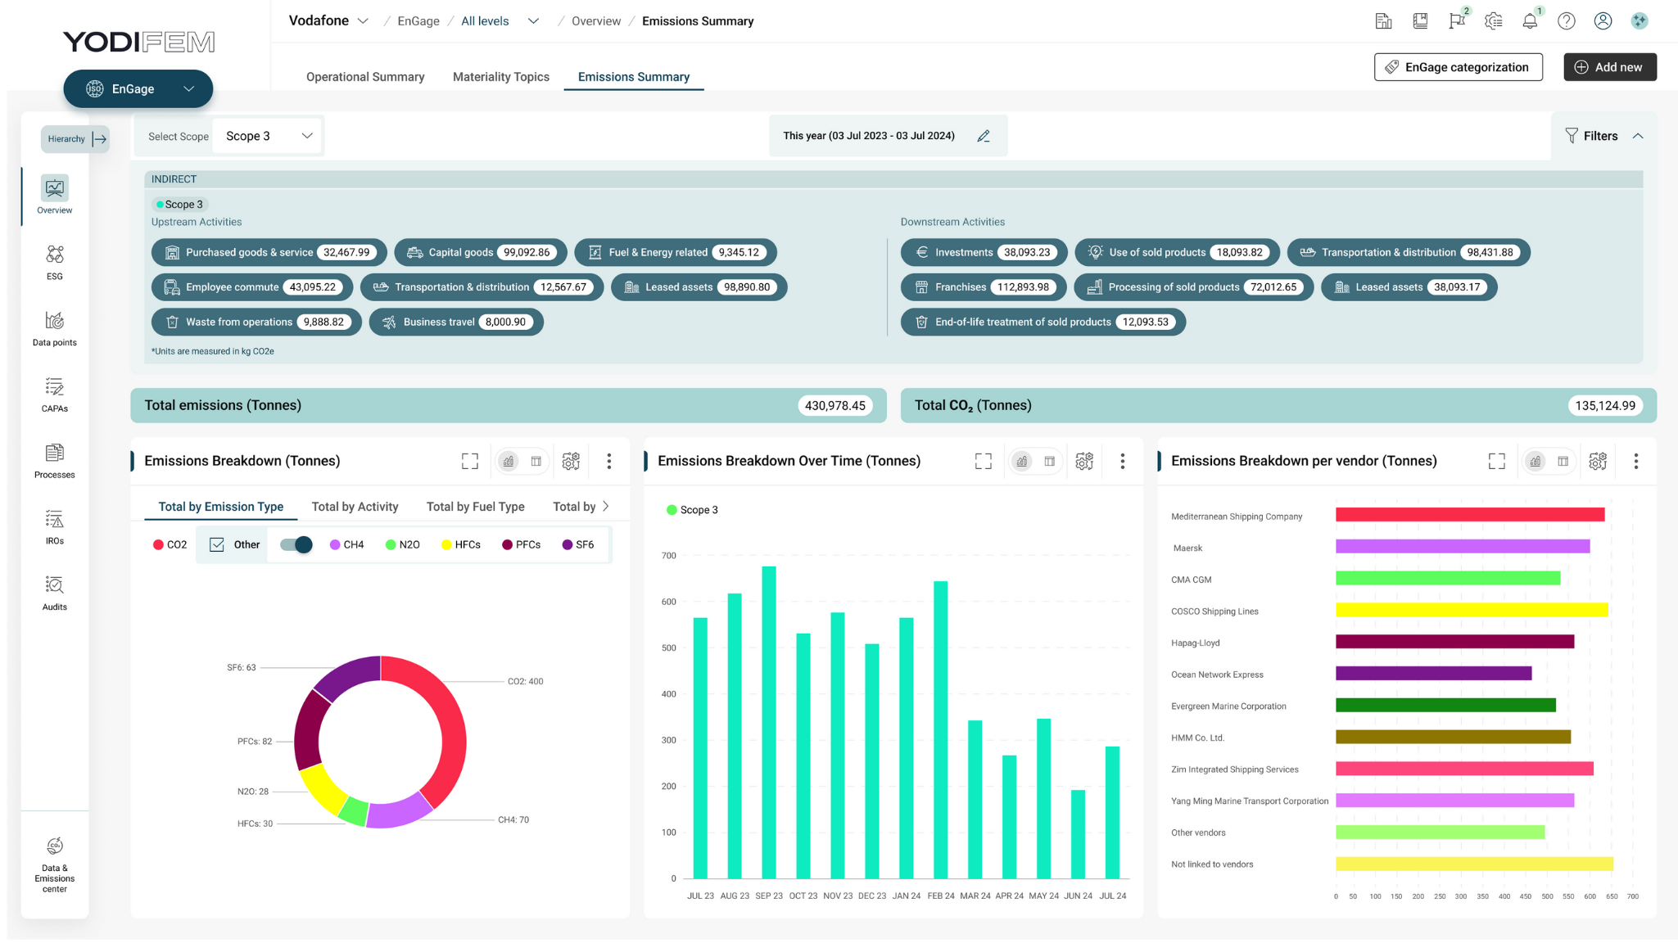The image size is (1678, 943).
Task: Switch Emissions Breakdown to chart view
Action: coord(509,462)
